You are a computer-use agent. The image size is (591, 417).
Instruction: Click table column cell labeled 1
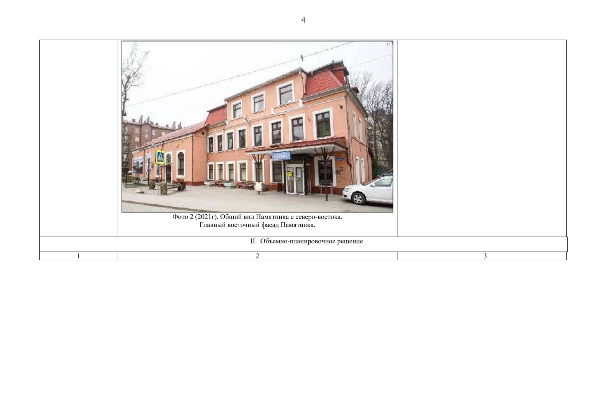78,256
